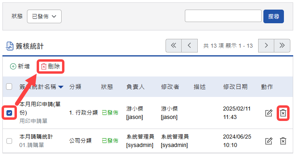Uncheck the 本月用印申請 row checkbox
The image size is (296, 155).
pyautogui.click(x=9, y=113)
